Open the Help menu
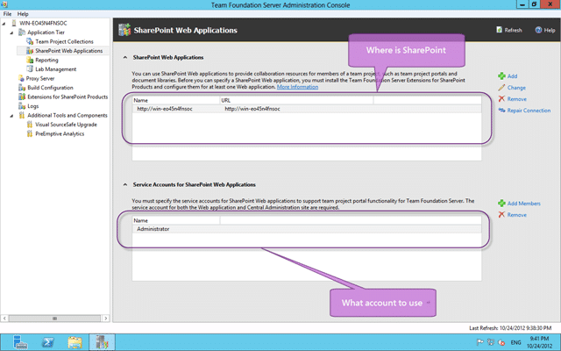 pos(23,14)
